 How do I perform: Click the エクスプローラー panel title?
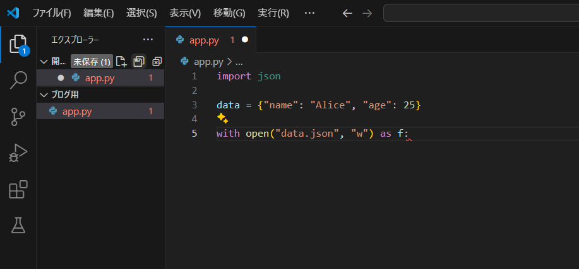click(x=75, y=40)
